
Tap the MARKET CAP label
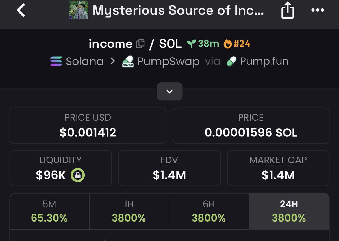click(278, 160)
